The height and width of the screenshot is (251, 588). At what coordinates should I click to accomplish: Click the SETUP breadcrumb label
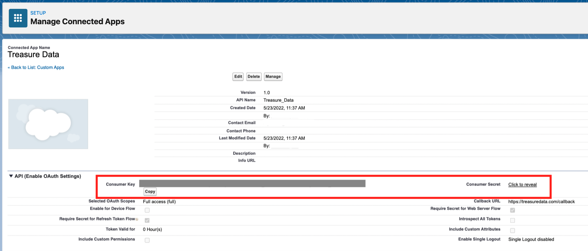coord(38,13)
